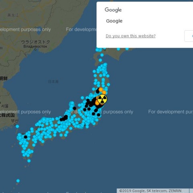This screenshot has height=193, width=193.
Task: Select the 부산 city label
Action: (x=15, y=121)
